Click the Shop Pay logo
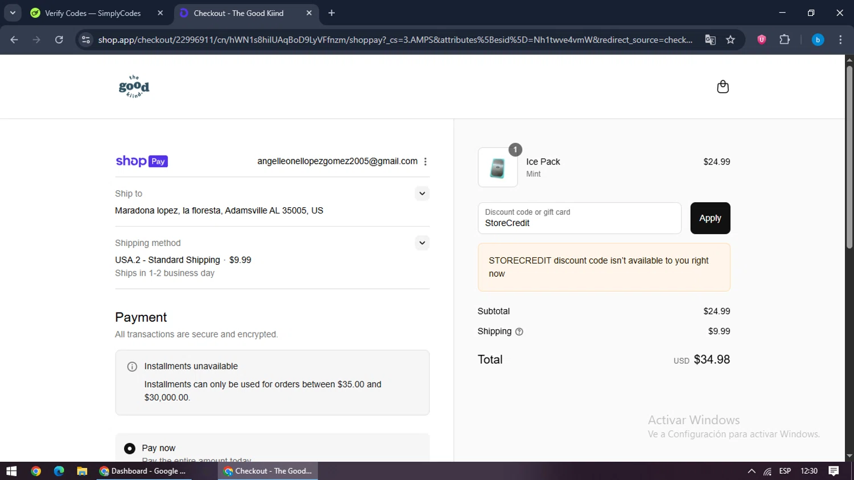854x480 pixels. click(x=142, y=161)
